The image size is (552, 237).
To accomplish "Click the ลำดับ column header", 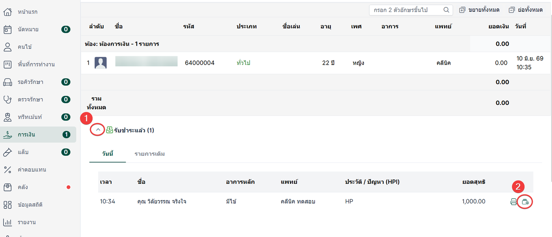I will (x=97, y=26).
